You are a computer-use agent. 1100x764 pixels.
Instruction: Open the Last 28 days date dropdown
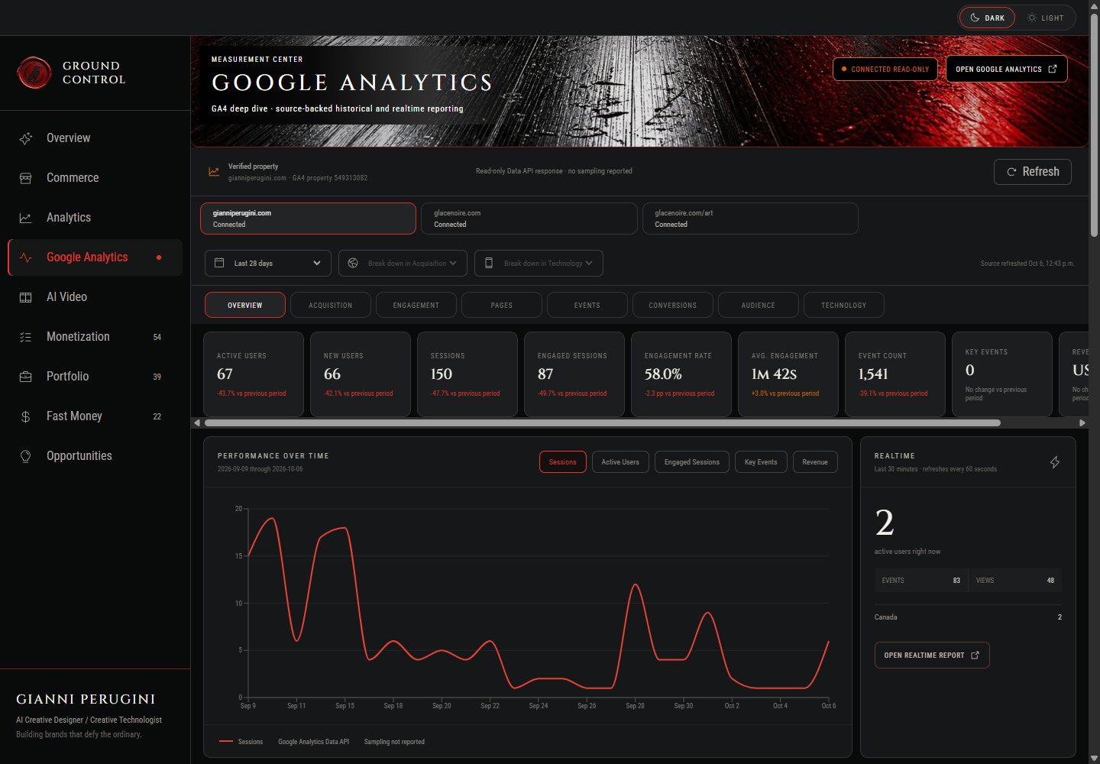click(x=268, y=263)
